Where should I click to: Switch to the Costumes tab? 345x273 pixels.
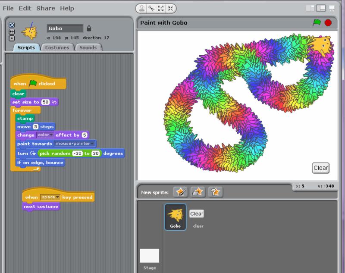(57, 47)
